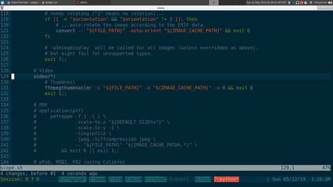Click the xterm window title text
The width and height of the screenshot is (333, 187).
point(161,8)
